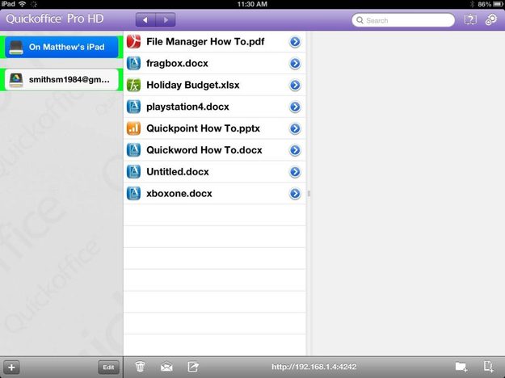Create a new folder icon
This screenshot has width=505, height=378.
tap(461, 367)
